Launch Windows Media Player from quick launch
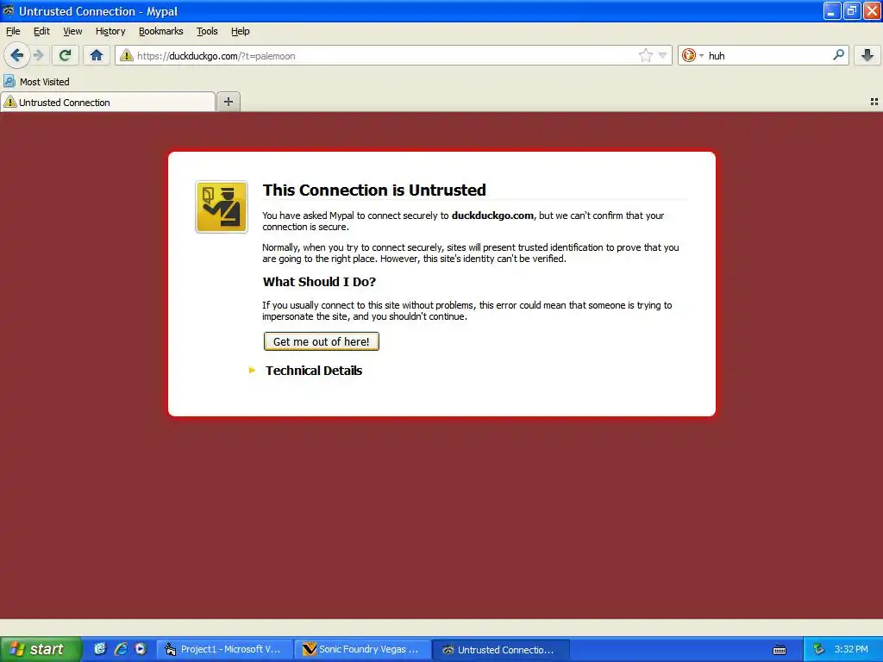Image resolution: width=883 pixels, height=662 pixels. pos(141,649)
